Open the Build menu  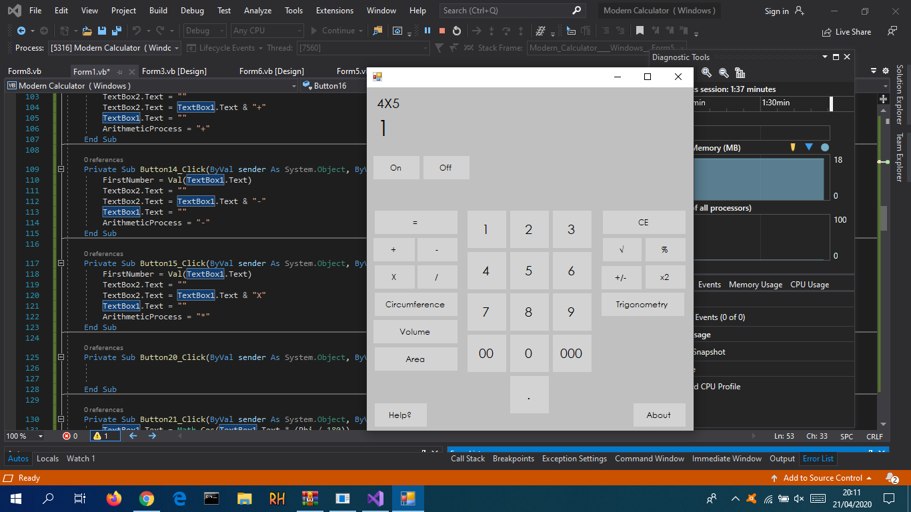(158, 11)
